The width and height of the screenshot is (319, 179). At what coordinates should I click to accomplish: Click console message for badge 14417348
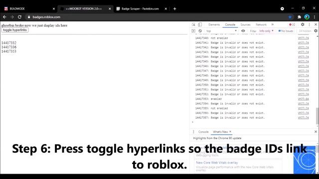coord(230,76)
